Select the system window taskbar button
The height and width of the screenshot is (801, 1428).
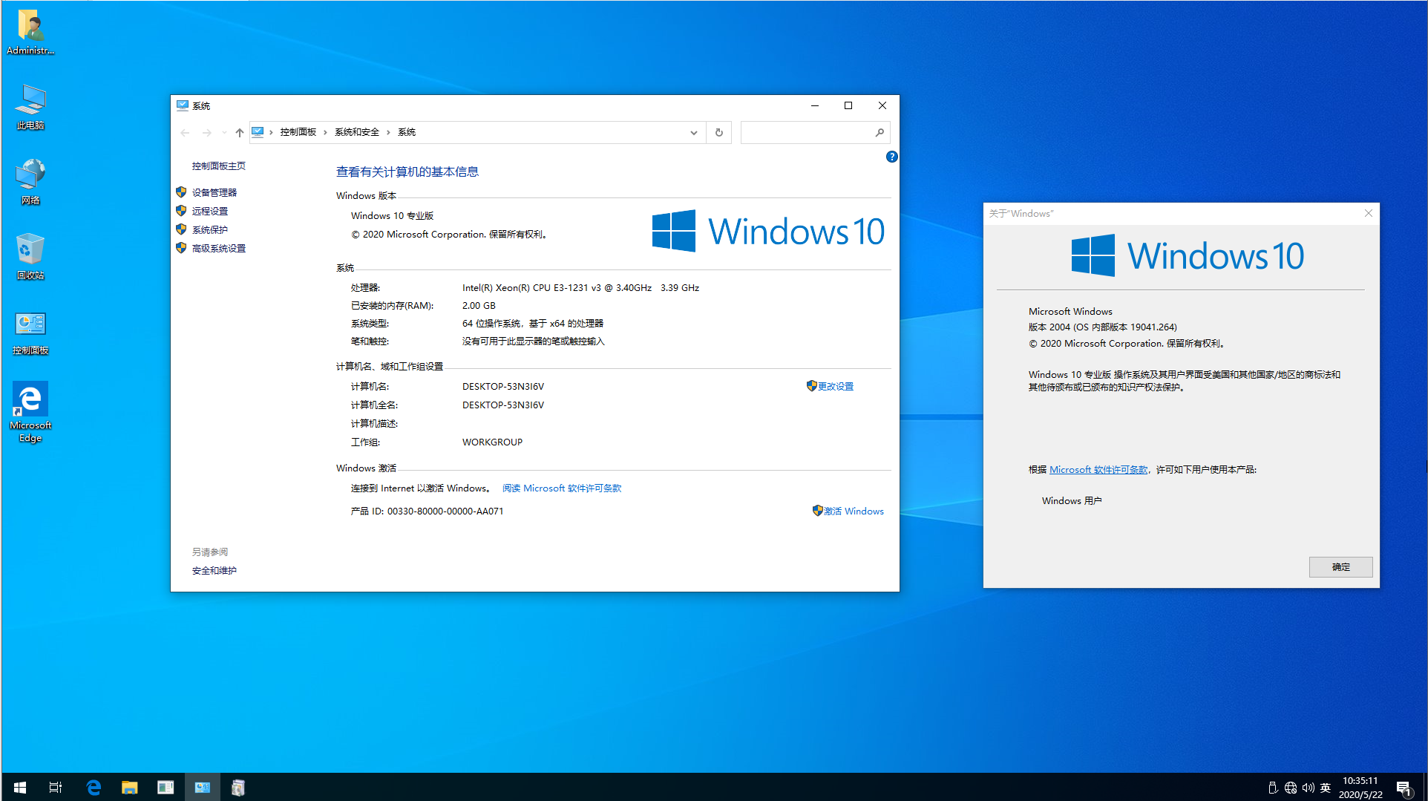pos(202,787)
